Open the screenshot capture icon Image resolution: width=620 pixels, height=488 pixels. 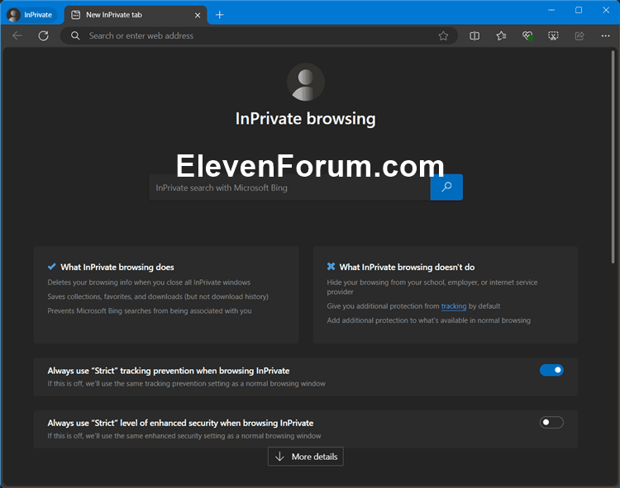(x=553, y=36)
